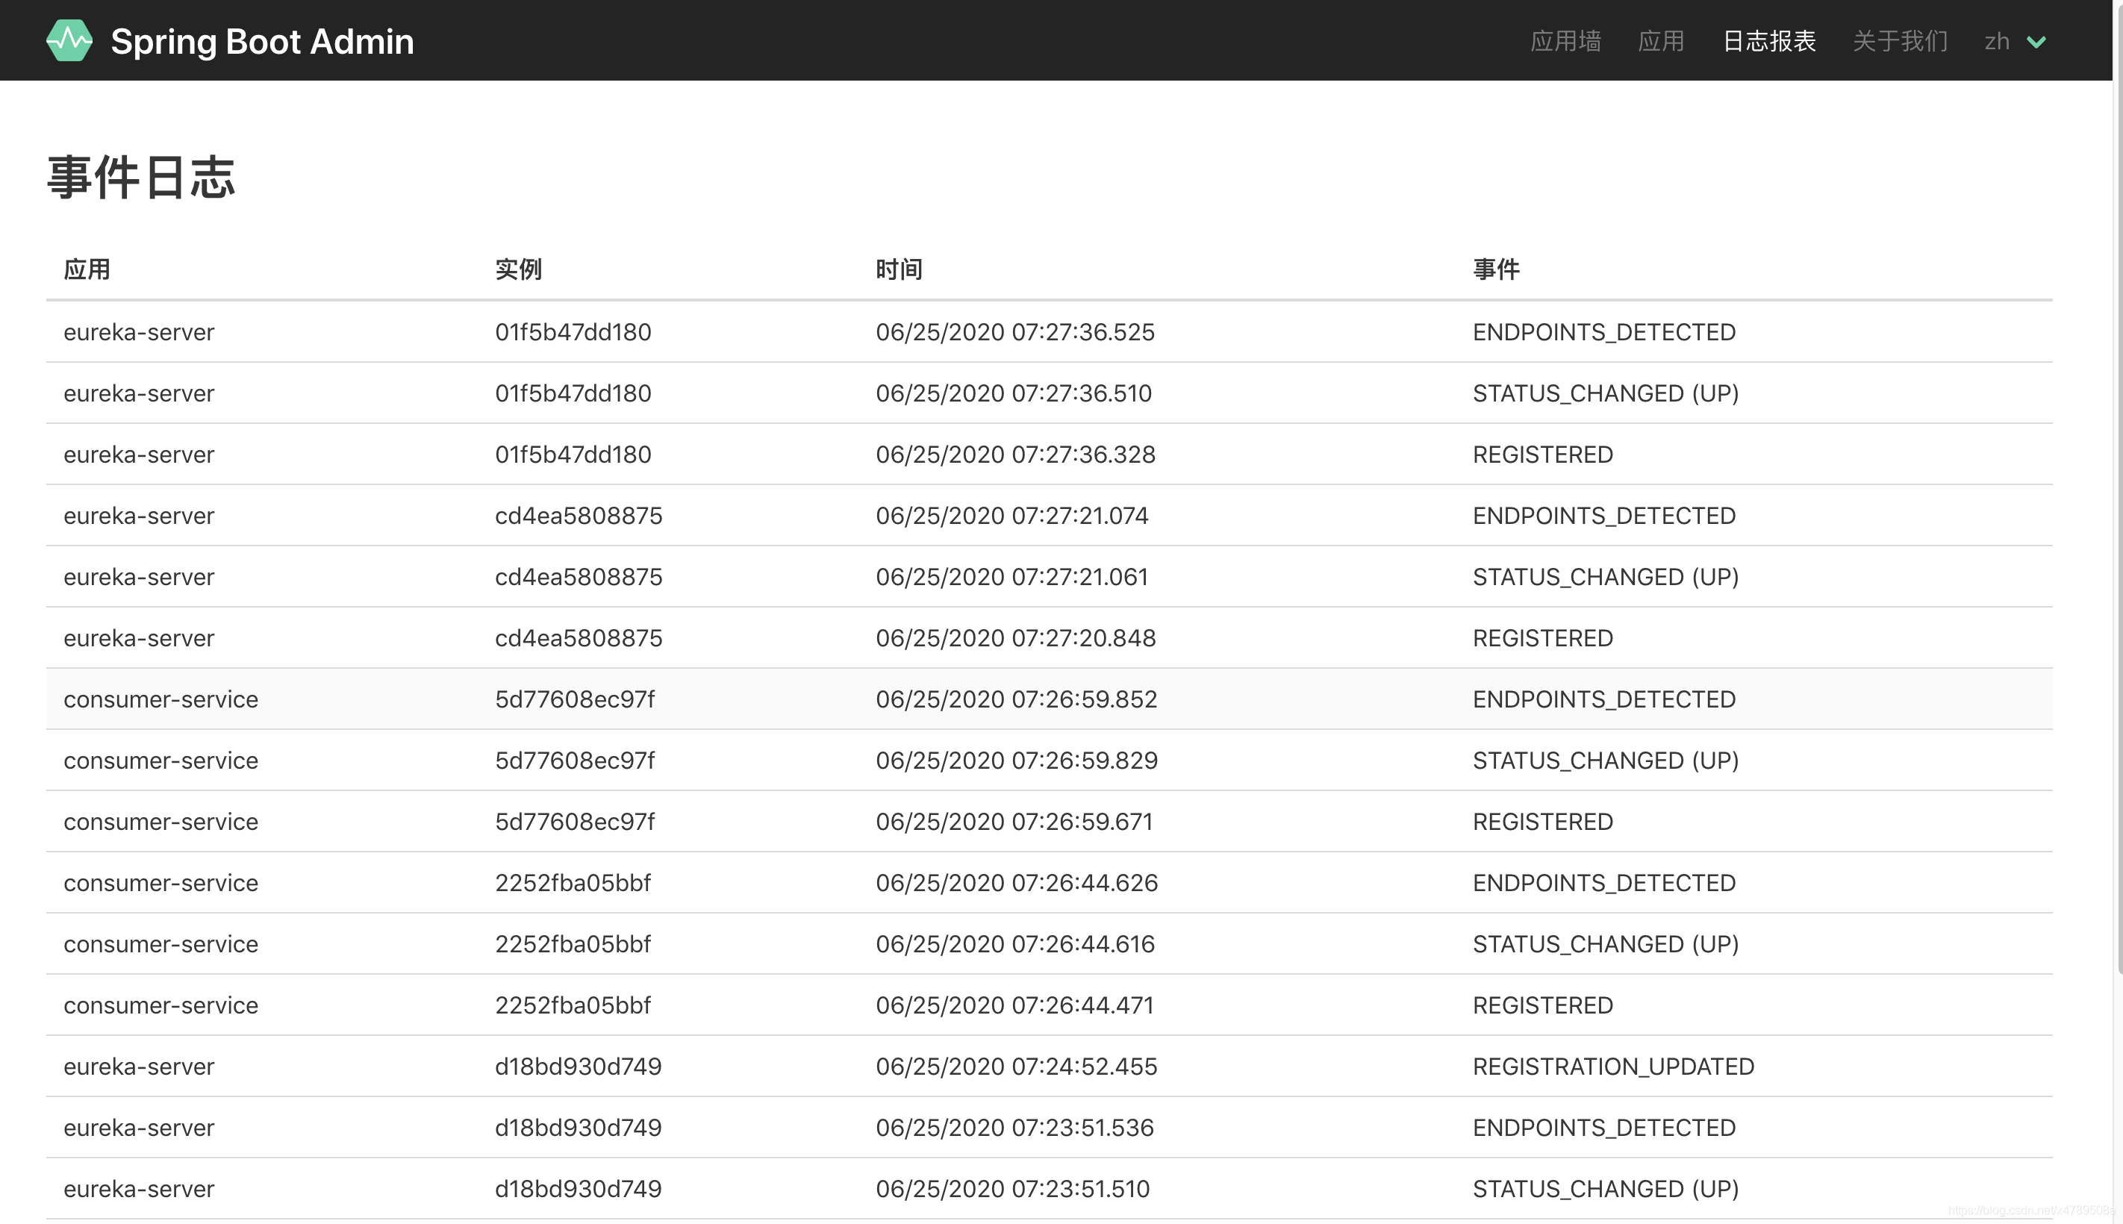Click the Spring Boot Admin logo icon
This screenshot has height=1224, width=2123.
(69, 40)
